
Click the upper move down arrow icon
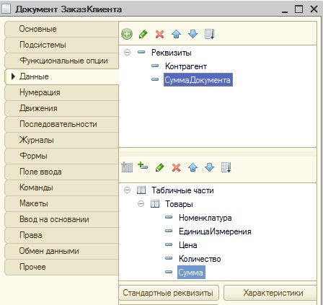coord(193,34)
